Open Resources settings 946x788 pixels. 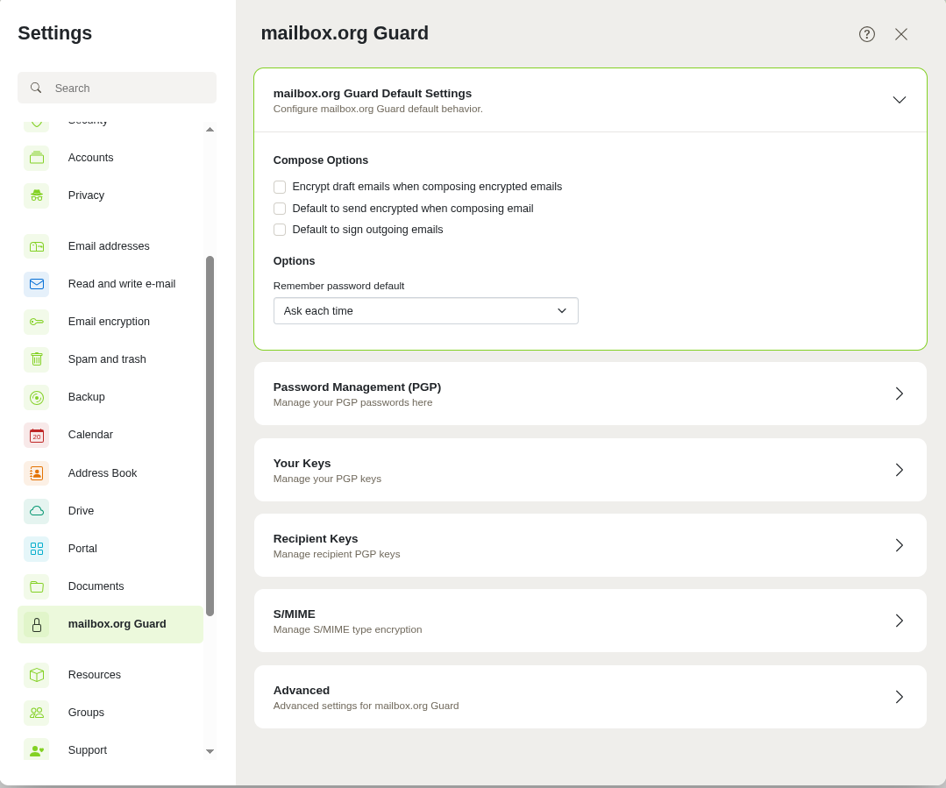point(110,675)
